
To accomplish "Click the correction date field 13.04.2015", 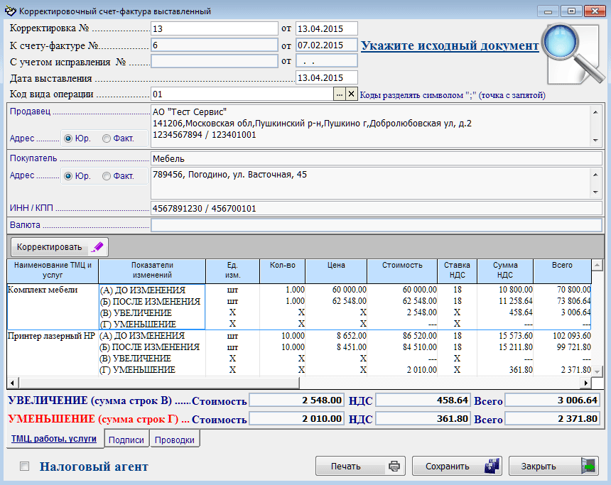I will click(x=327, y=28).
